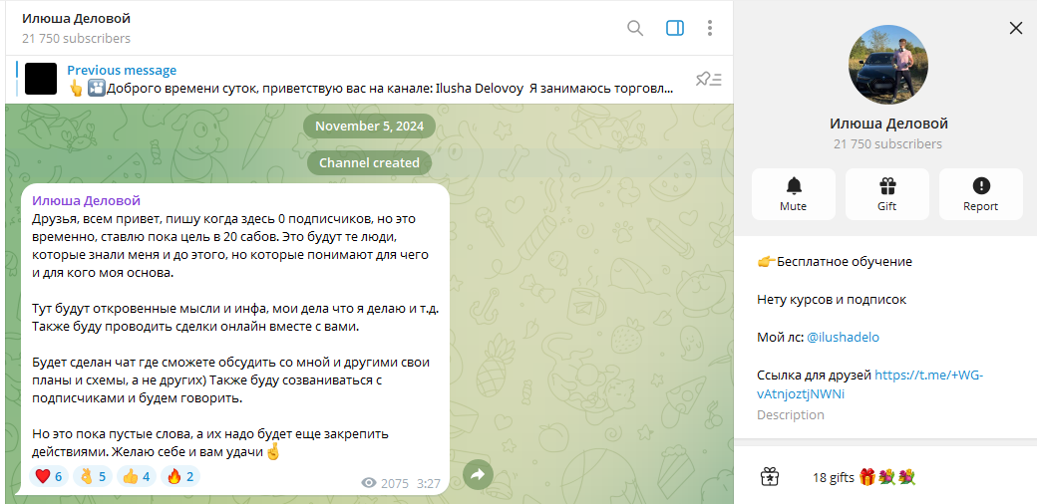This screenshot has width=1037, height=504.
Task: Open the three-dot more options menu
Action: 710,28
